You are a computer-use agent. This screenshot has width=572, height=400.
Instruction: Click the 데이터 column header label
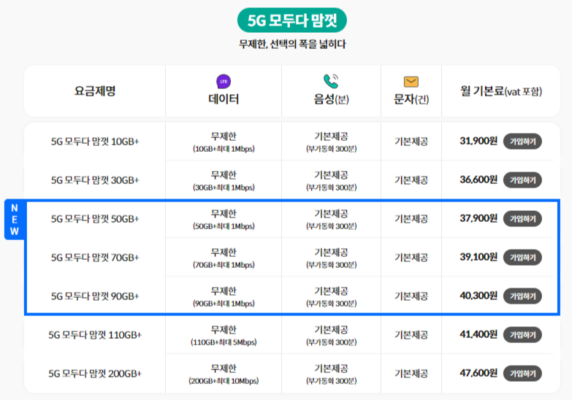224,99
